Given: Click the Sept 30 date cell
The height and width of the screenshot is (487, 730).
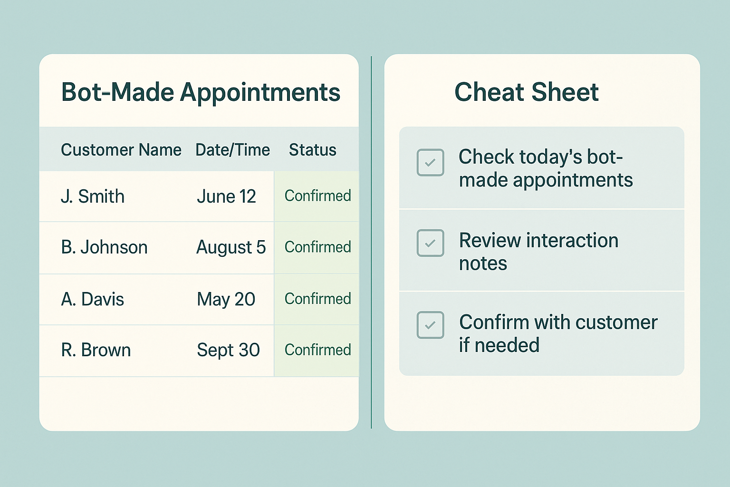Looking at the screenshot, I should 228,351.
